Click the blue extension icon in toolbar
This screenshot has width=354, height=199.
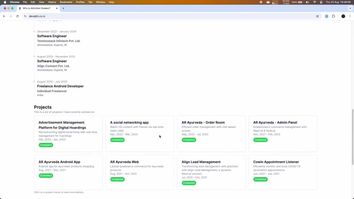coord(326,16)
